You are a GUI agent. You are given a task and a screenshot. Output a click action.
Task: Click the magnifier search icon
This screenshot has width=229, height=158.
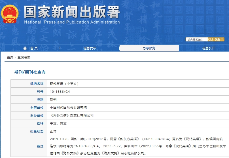coord(210,39)
